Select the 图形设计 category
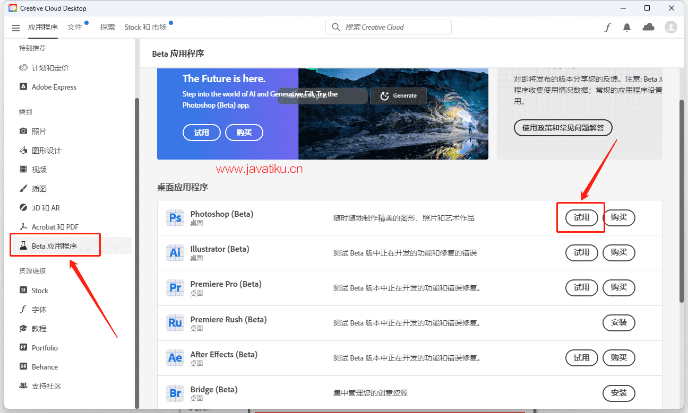Viewport: 688px width, 413px height. click(40, 151)
